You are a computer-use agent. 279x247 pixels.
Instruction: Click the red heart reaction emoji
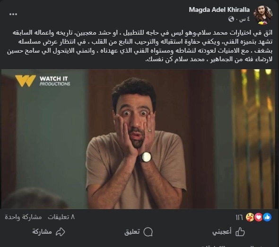pos(259,217)
